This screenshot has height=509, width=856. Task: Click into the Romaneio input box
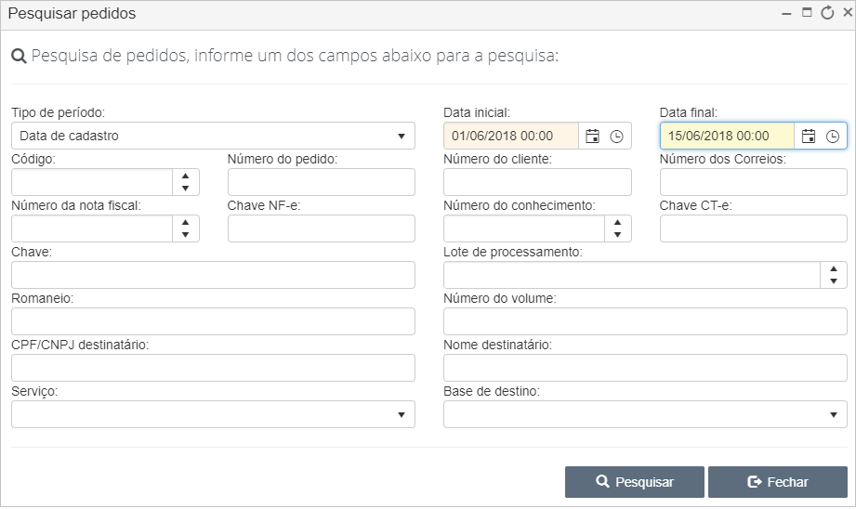[214, 322]
